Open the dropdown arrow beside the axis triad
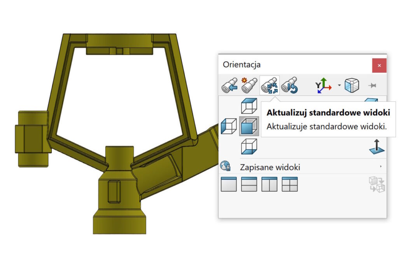The width and height of the screenshot is (420, 262). point(339,85)
